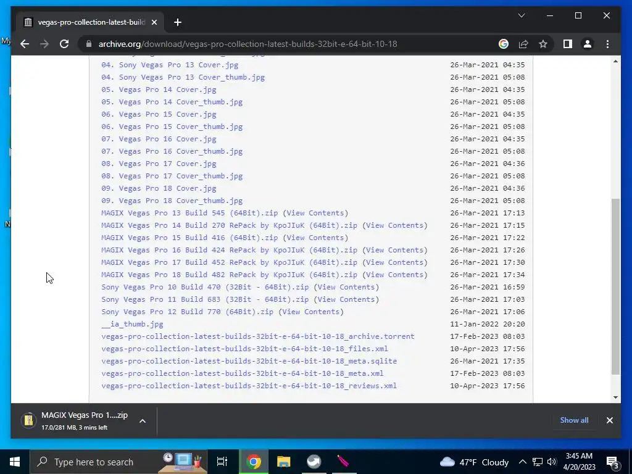632x474 pixels.
Task: Show hidden system tray icons
Action: (522, 462)
